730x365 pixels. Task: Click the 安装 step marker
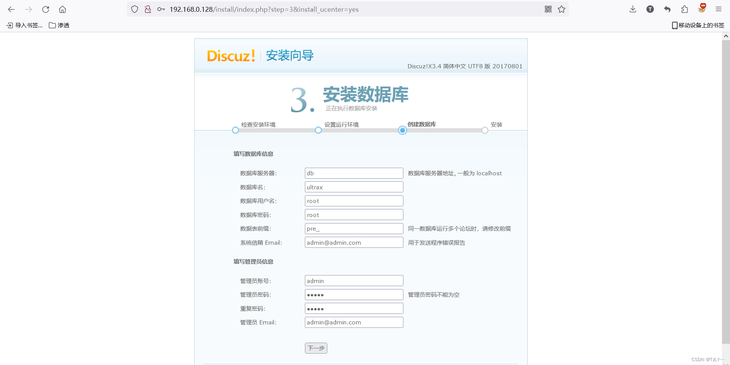(x=485, y=130)
